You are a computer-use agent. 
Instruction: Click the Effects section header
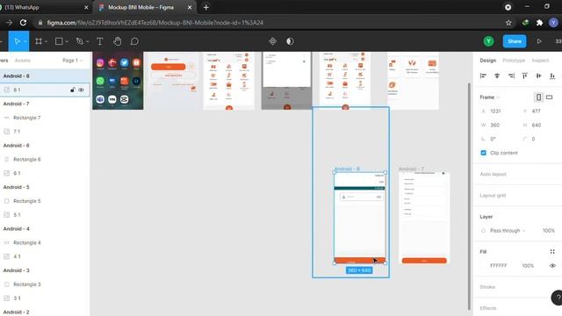coord(488,308)
